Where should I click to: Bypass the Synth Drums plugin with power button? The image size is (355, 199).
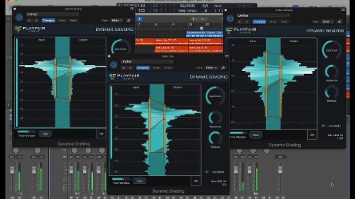point(19,17)
